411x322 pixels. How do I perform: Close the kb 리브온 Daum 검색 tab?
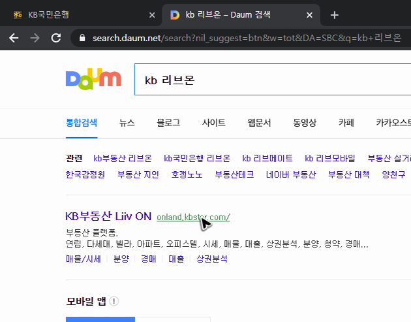[309, 15]
